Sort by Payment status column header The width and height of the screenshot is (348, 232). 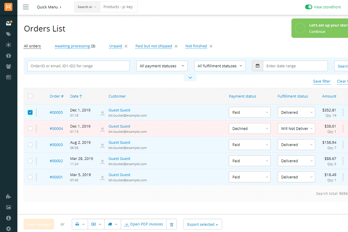[x=243, y=96]
